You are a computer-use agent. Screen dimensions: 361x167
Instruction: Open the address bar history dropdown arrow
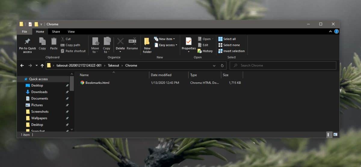coord(214,65)
